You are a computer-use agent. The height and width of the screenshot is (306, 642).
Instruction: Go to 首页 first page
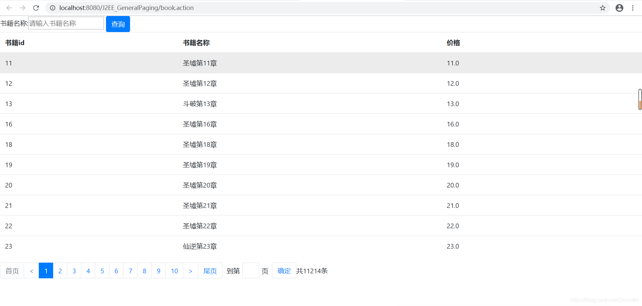coord(12,271)
